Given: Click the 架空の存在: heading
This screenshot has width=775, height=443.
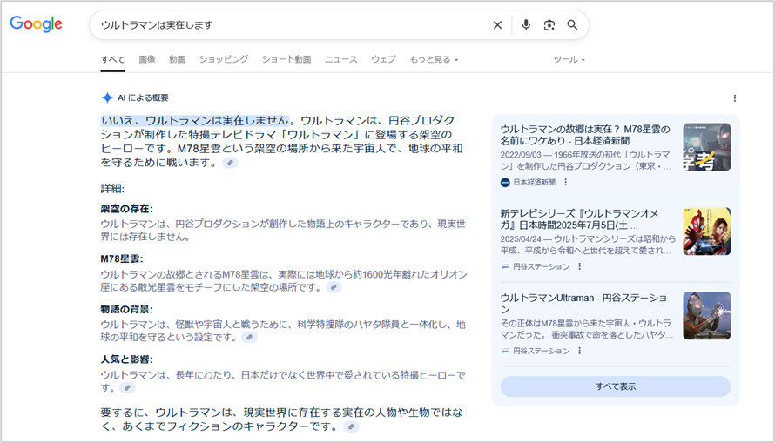Looking at the screenshot, I should click(126, 209).
